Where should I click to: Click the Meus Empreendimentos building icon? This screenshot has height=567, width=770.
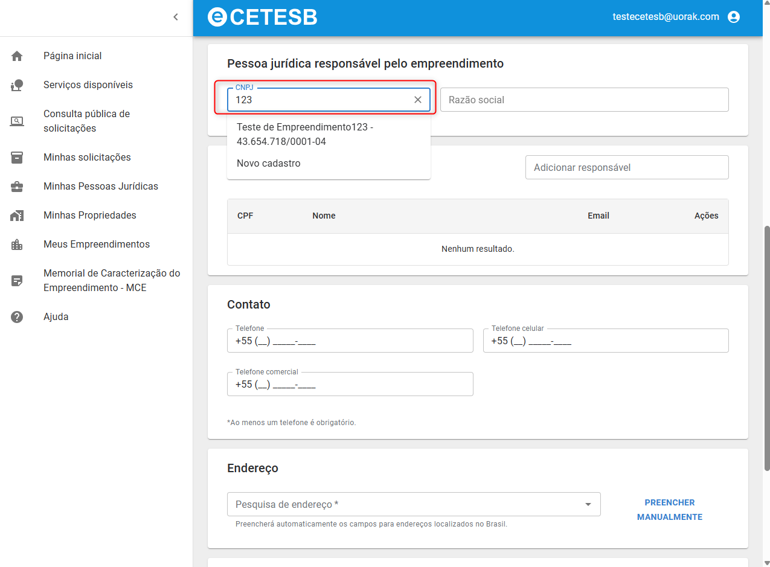(x=17, y=245)
